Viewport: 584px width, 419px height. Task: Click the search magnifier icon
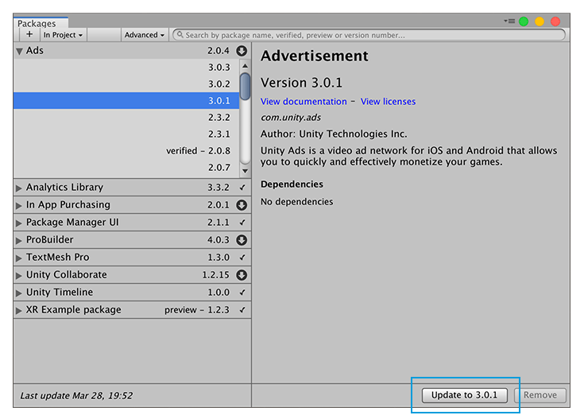coord(180,35)
